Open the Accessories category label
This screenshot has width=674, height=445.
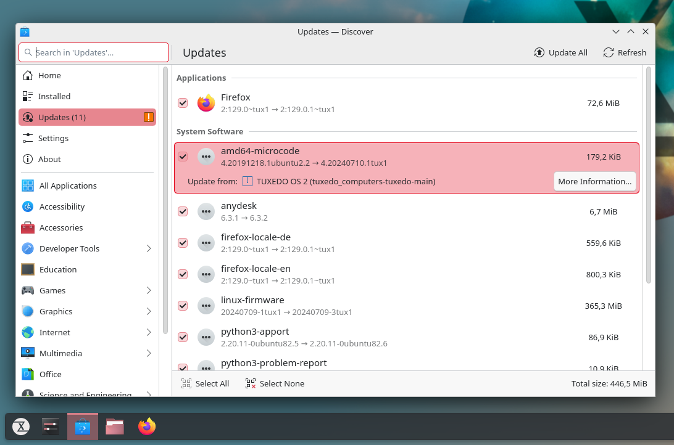click(61, 227)
